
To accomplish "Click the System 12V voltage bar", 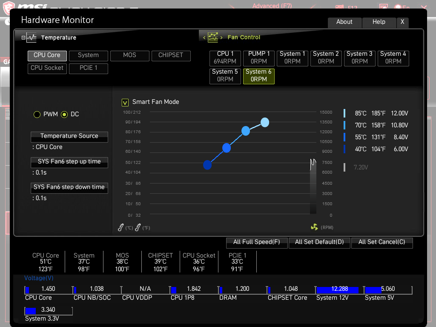I will [x=339, y=290].
